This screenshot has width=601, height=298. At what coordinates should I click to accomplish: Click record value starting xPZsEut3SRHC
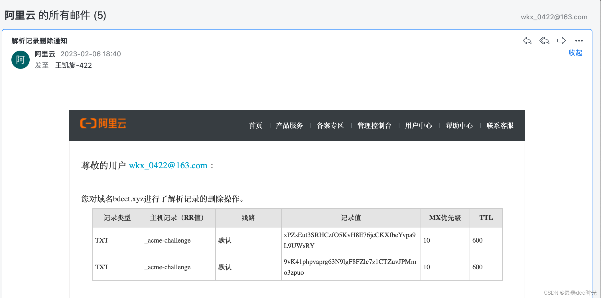coord(350,240)
